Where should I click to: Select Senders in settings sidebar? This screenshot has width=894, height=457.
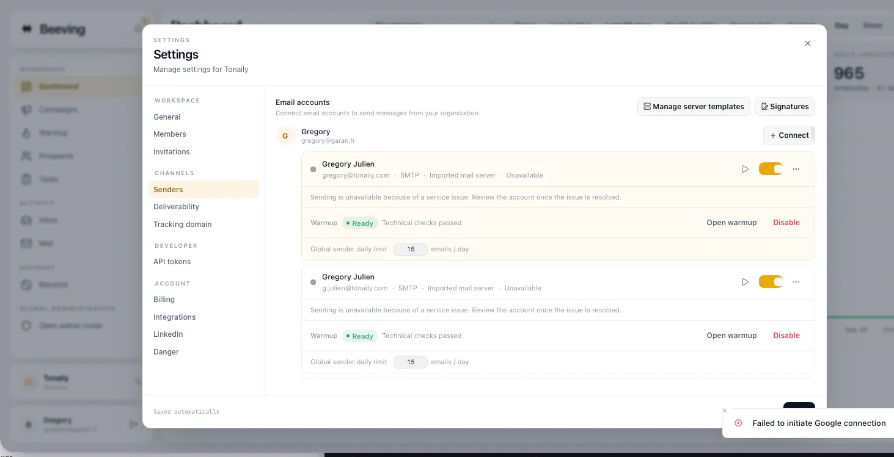pos(203,190)
